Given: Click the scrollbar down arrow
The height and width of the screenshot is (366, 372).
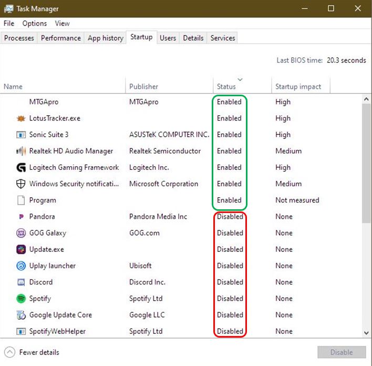Looking at the screenshot, I should pyautogui.click(x=366, y=333).
